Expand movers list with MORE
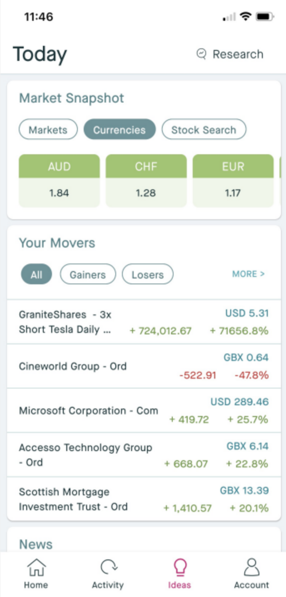 (x=248, y=274)
